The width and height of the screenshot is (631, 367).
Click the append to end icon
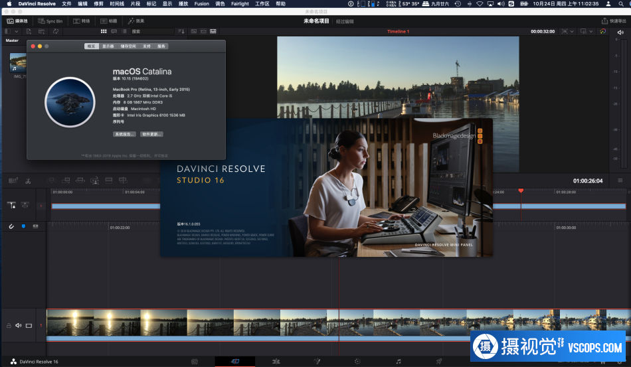pos(66,181)
